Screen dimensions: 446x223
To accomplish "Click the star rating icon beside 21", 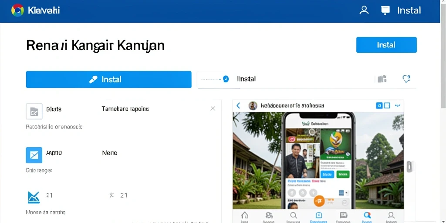I will click(111, 195).
